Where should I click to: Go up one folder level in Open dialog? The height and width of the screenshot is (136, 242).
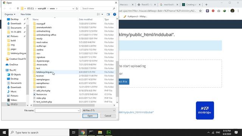pyautogui.click(x=18, y=8)
